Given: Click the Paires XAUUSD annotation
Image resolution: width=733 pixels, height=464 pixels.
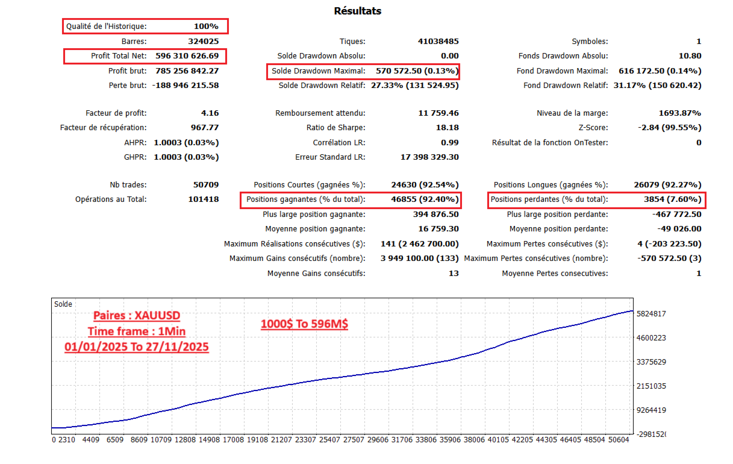Looking at the screenshot, I should [138, 316].
